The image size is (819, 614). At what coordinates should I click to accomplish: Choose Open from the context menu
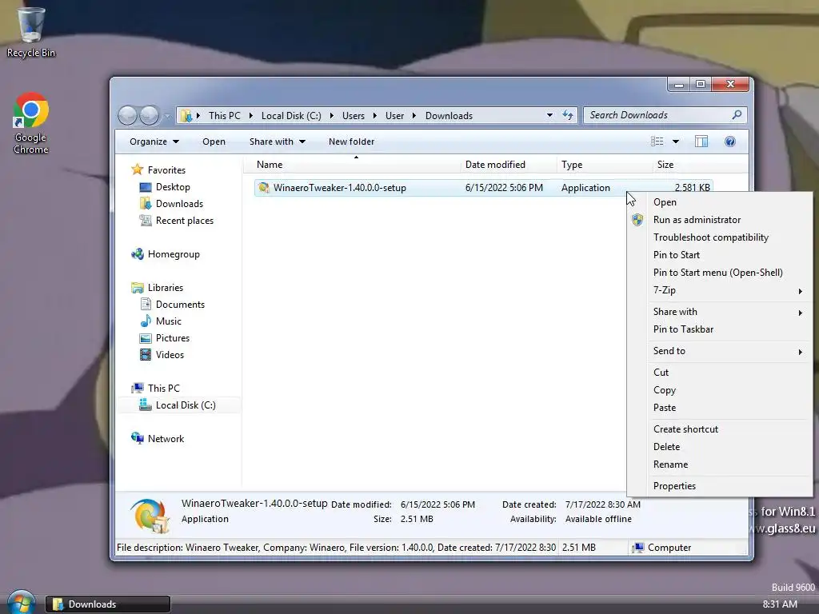tap(720, 202)
